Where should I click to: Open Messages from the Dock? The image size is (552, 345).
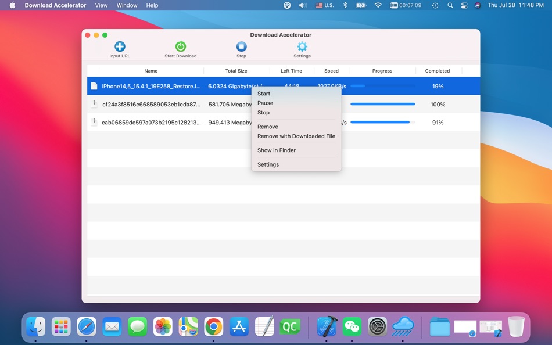[137, 326]
